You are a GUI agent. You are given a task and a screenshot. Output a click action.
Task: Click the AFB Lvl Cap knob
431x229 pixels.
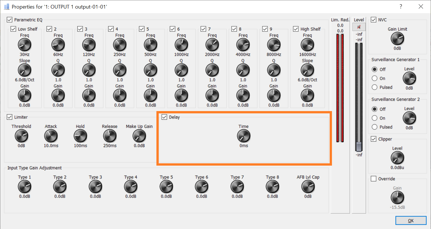308,187
